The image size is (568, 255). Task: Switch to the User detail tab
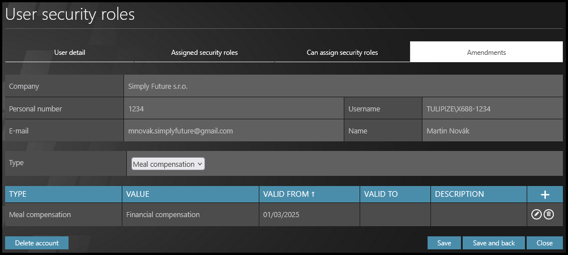coord(70,53)
